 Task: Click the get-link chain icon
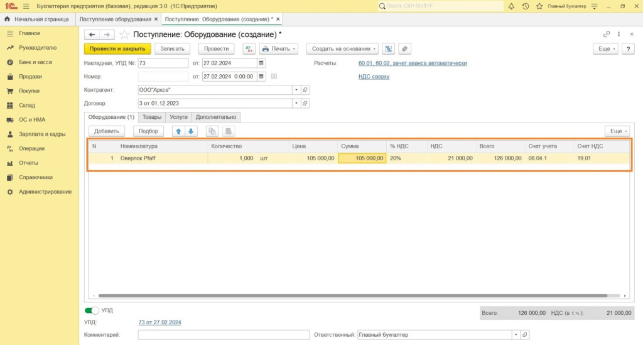[x=607, y=34]
